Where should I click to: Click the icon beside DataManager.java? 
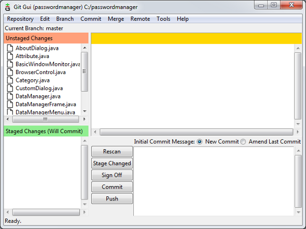click(x=10, y=96)
